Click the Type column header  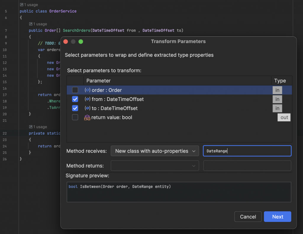280,81
